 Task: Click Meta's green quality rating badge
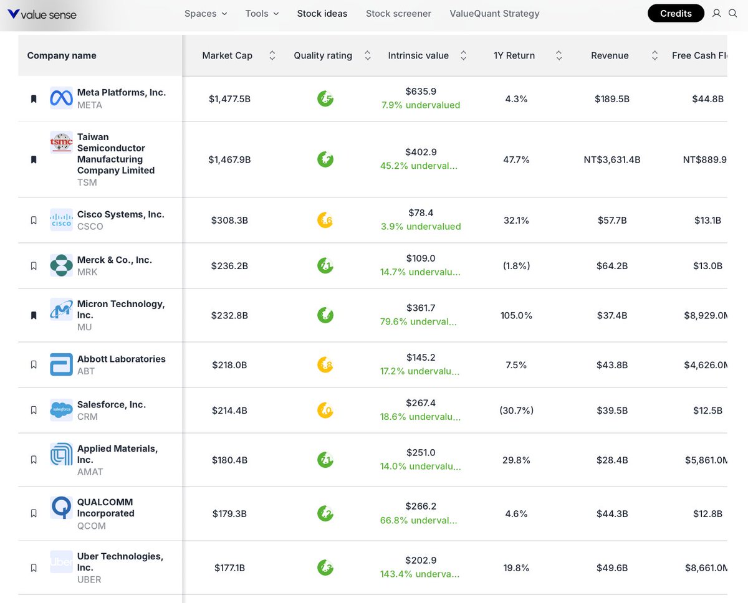click(325, 98)
